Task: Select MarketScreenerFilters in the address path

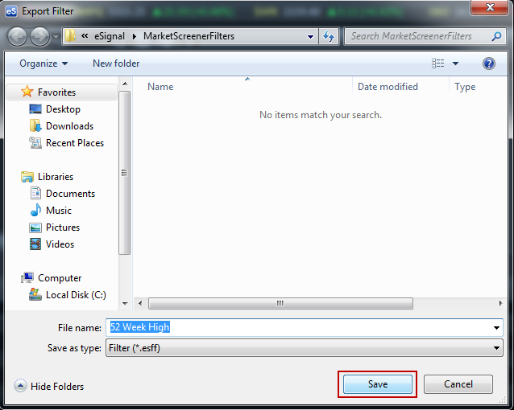Action: (x=189, y=36)
